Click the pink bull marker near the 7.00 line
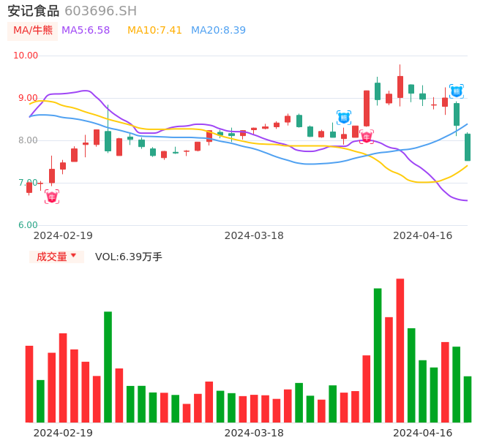Image resolution: width=502 pixels, height=443 pixels. 52,197
